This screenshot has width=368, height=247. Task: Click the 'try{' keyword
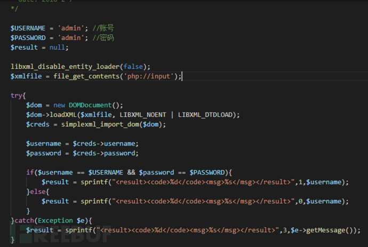click(x=18, y=95)
